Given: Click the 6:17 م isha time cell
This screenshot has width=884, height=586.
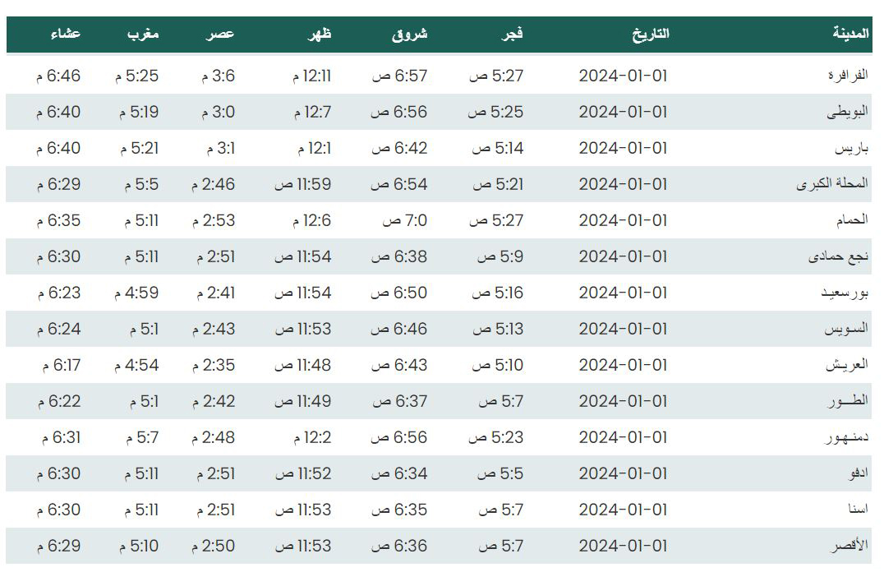Looking at the screenshot, I should (x=62, y=366).
